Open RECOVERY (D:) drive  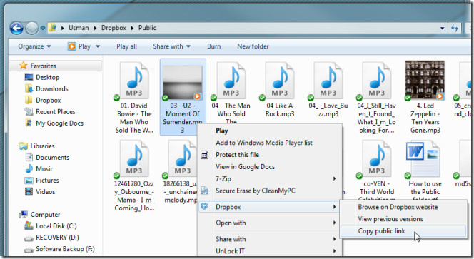(x=57, y=238)
